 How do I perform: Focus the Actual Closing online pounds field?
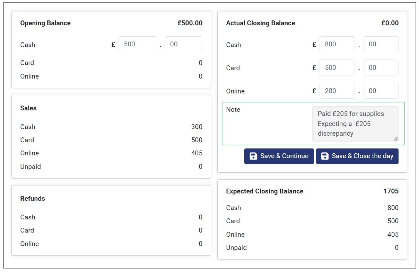[337, 91]
